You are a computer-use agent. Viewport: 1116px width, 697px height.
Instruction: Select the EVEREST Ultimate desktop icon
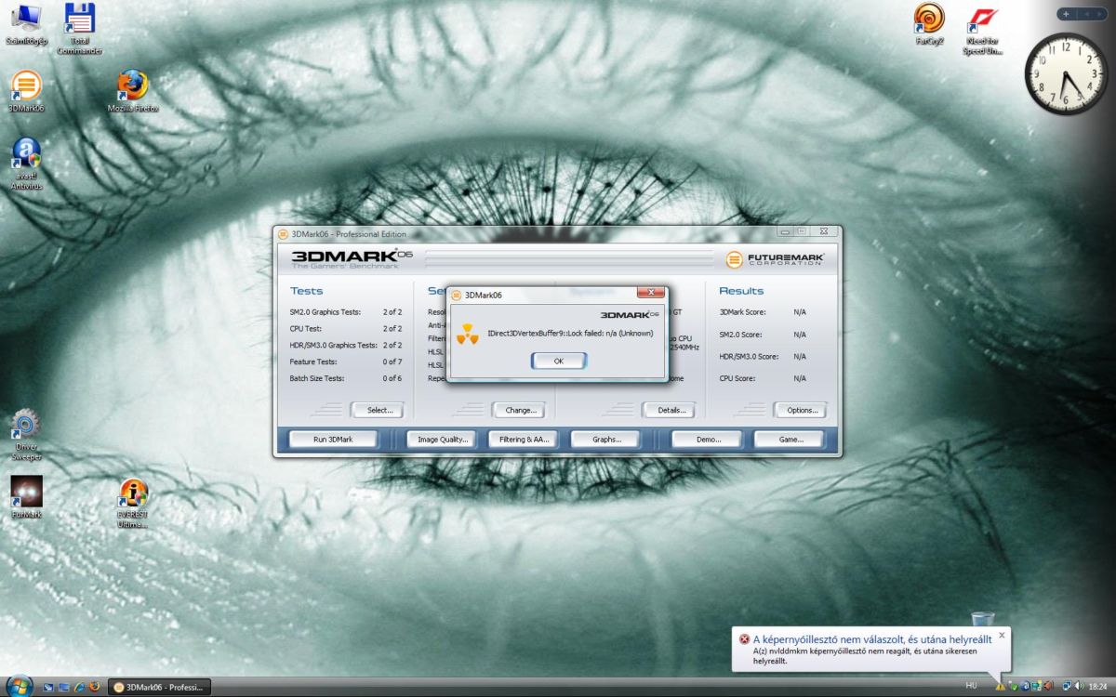(x=133, y=503)
